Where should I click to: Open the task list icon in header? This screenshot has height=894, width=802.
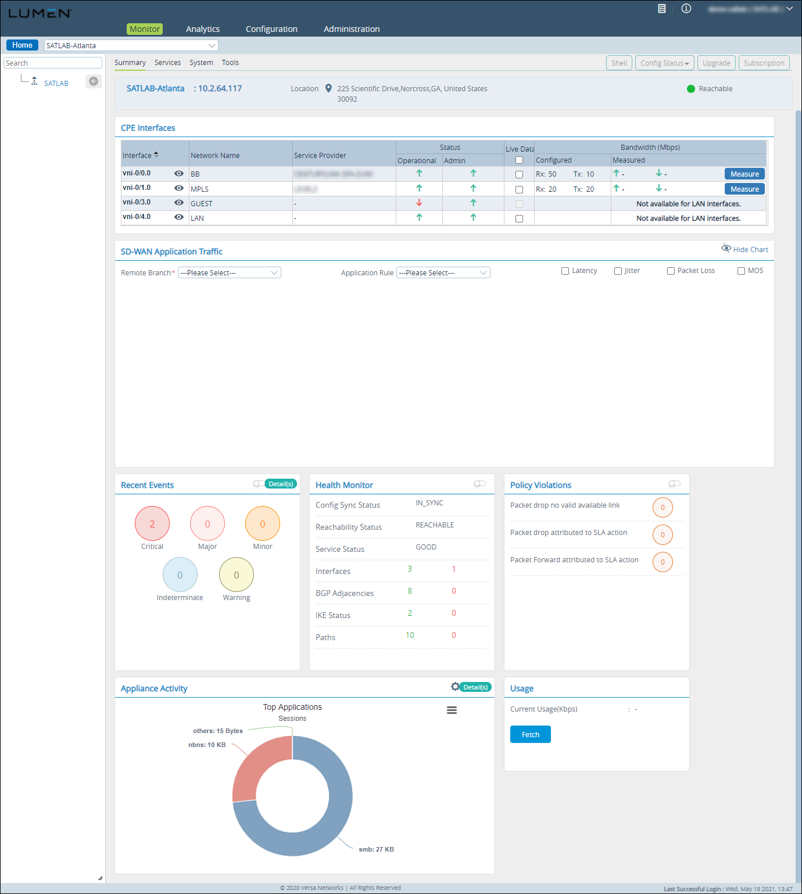[x=661, y=9]
